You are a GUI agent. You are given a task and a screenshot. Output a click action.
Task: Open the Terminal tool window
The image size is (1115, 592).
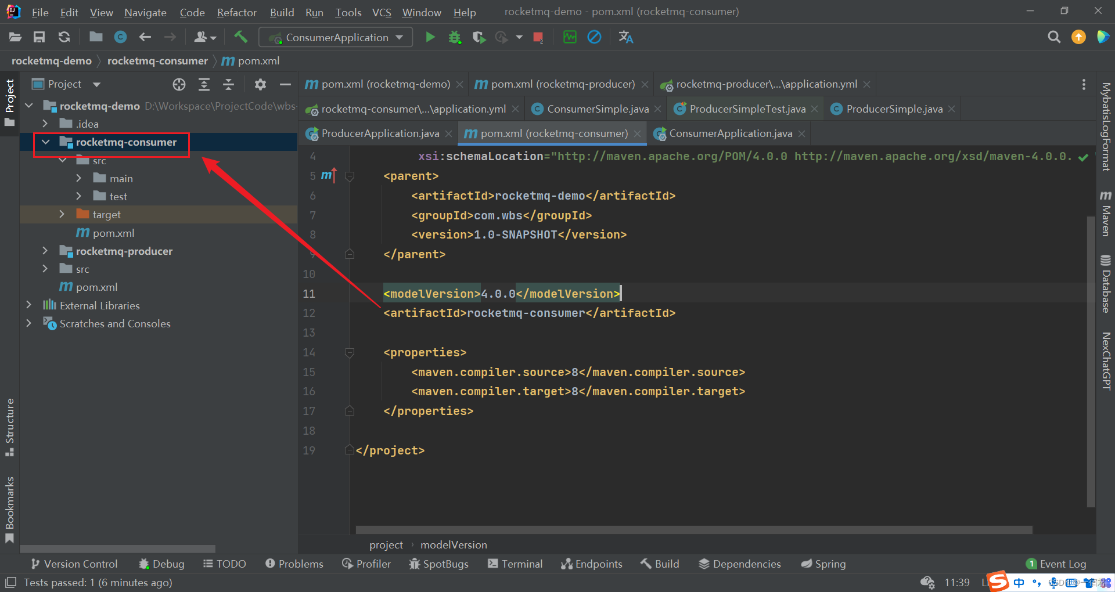pos(515,564)
